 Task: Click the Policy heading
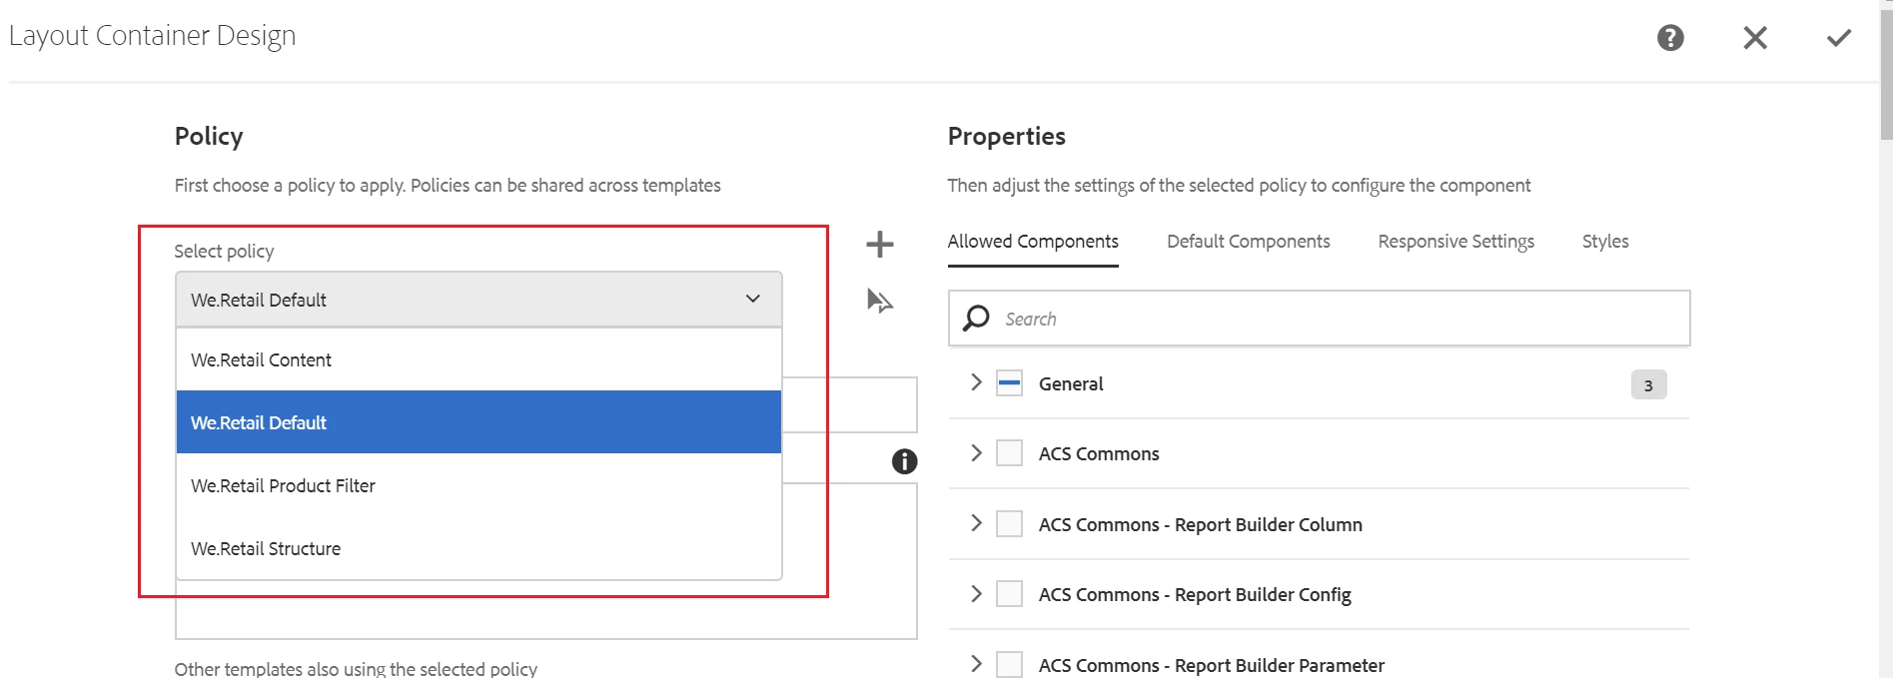[x=209, y=136]
